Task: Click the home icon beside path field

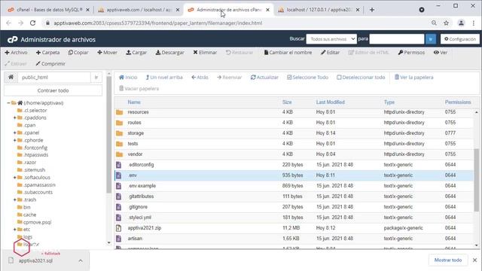Action: click(x=11, y=77)
